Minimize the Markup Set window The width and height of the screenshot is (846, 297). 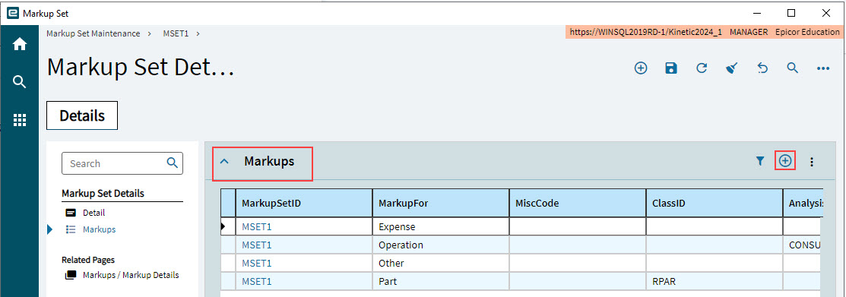tap(757, 13)
